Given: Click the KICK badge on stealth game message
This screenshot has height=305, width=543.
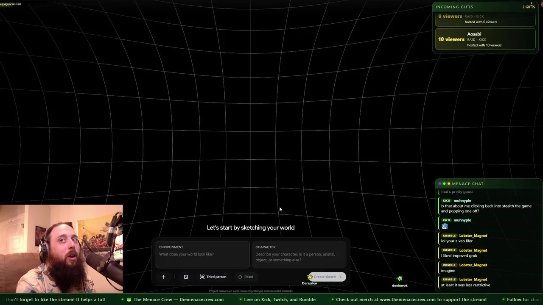Looking at the screenshot, I should [446, 200].
